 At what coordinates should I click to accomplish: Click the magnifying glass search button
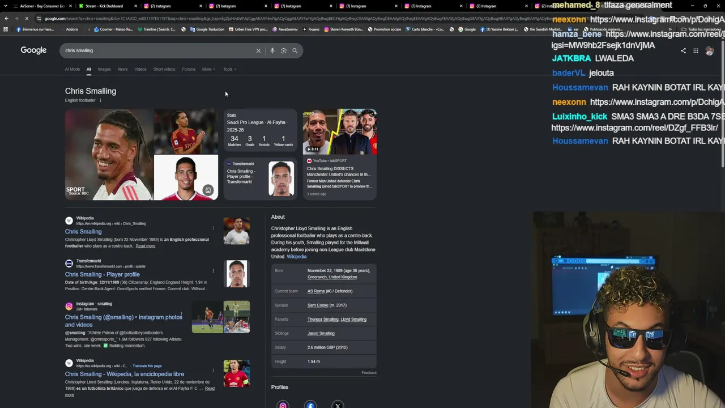click(x=295, y=50)
